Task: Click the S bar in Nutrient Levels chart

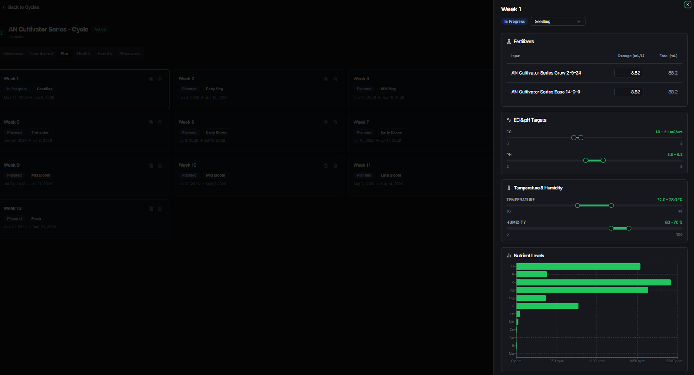Action: [x=547, y=306]
